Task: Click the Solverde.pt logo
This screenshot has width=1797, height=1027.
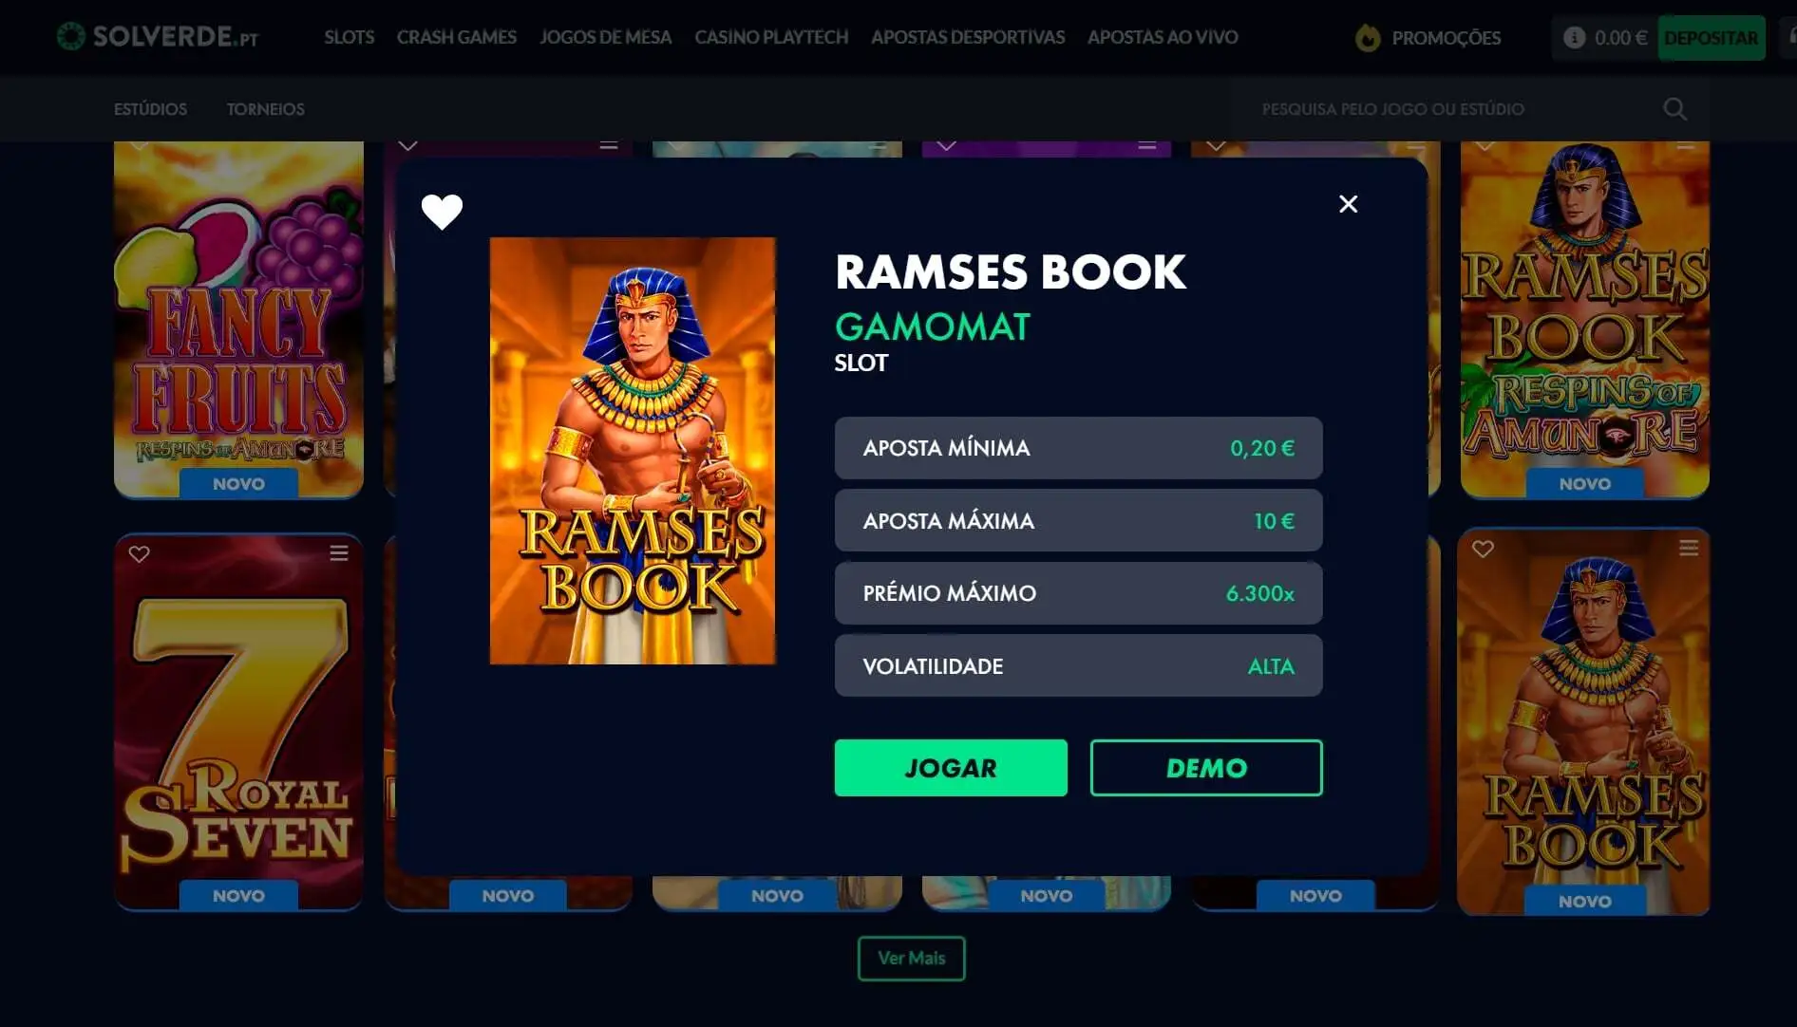Action: pos(158,37)
